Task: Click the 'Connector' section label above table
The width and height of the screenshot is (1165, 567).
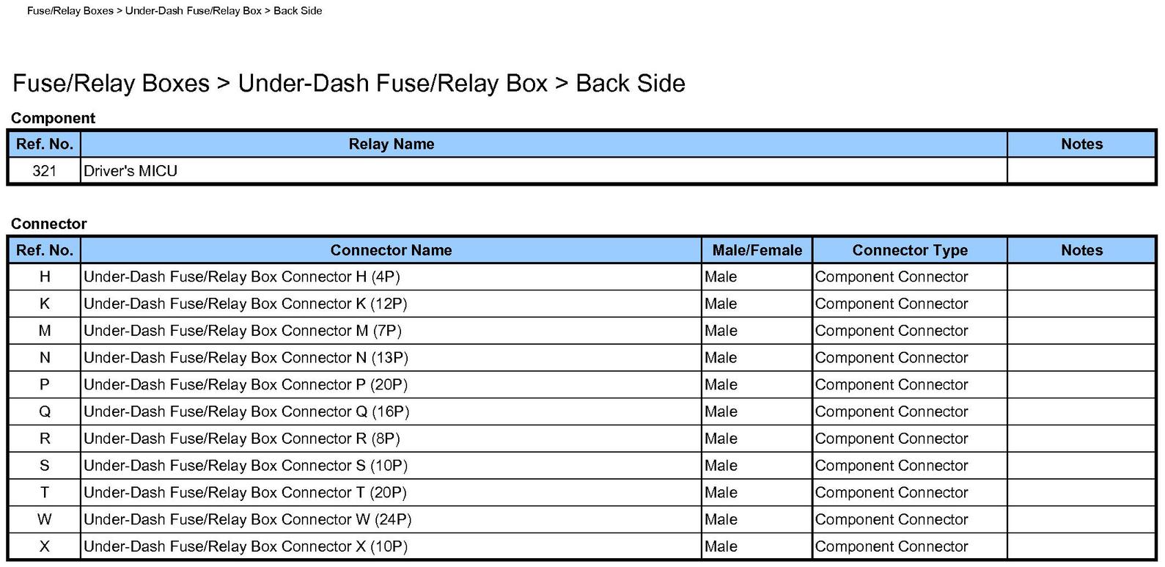Action: [x=48, y=224]
